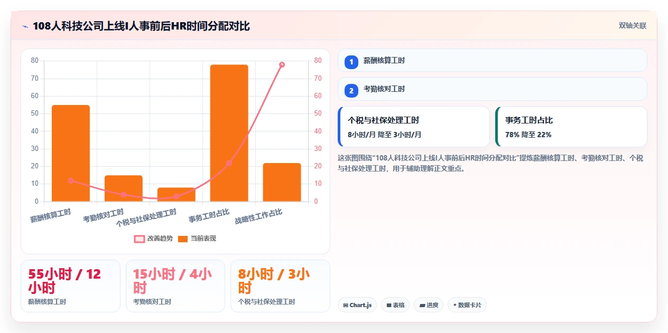
Task: Click the 78% 降至 22% text
Action: coord(528,135)
